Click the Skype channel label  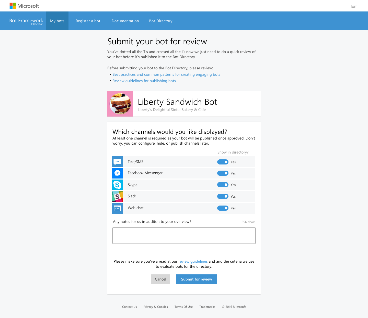point(133,185)
